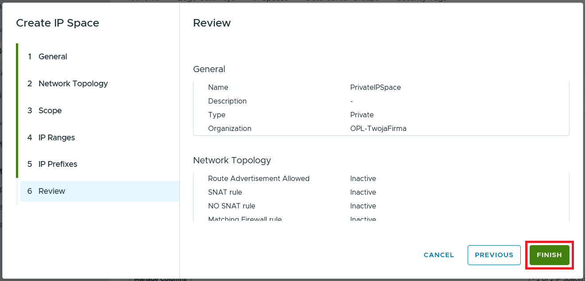Click the Private type value
Screen dimensions: 585x281
(362, 115)
